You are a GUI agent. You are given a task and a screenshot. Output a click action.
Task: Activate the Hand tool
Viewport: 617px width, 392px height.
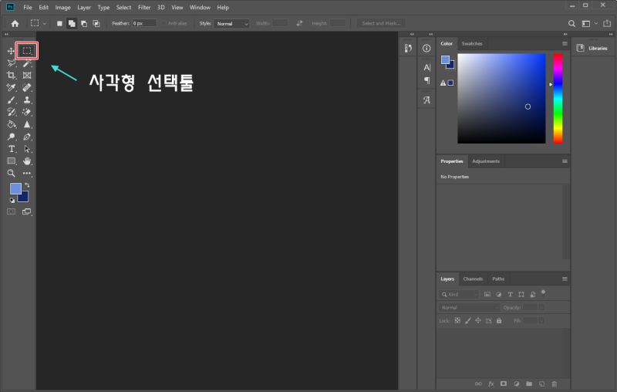pyautogui.click(x=27, y=161)
